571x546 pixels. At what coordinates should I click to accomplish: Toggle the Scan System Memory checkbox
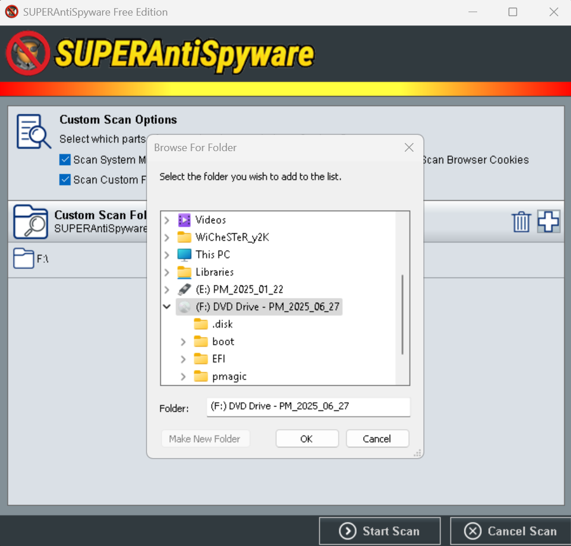coord(65,160)
